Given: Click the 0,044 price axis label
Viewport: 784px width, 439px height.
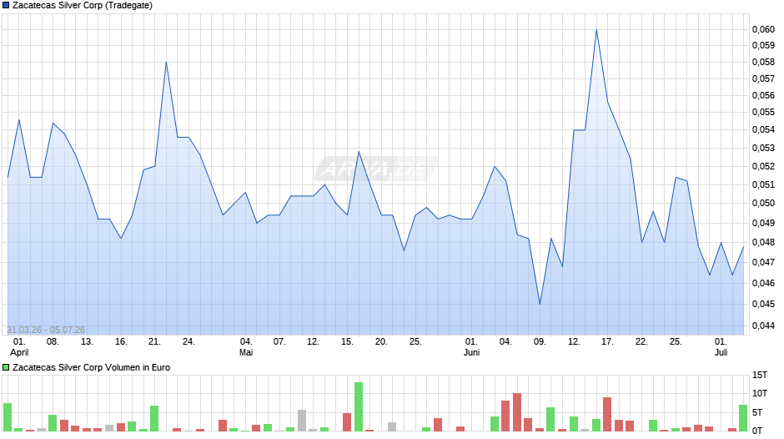Looking at the screenshot, I should [x=763, y=325].
